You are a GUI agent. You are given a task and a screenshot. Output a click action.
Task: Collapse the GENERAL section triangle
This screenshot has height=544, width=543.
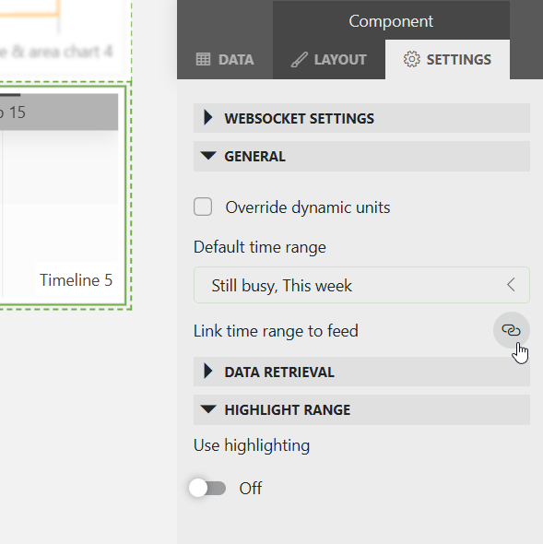pos(208,156)
